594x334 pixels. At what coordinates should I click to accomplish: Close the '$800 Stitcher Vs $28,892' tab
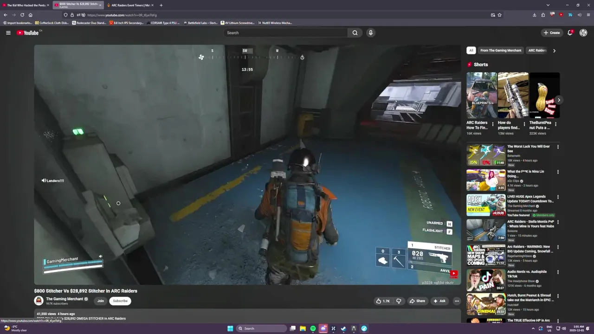100,5
